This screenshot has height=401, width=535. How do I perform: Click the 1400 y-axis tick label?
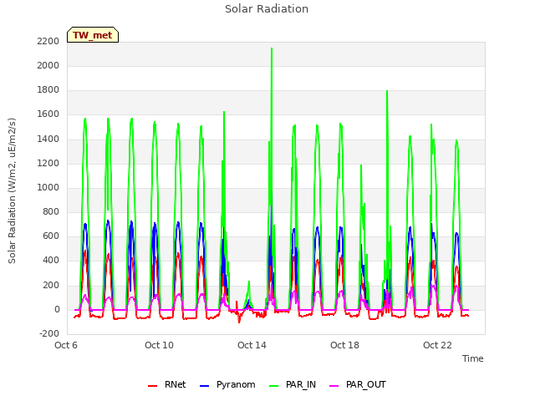point(48,139)
